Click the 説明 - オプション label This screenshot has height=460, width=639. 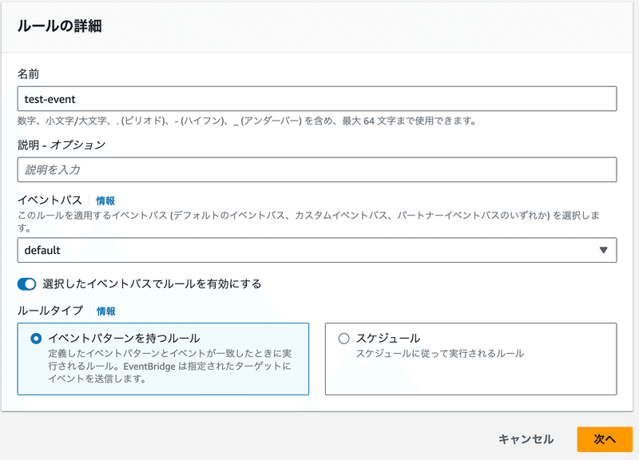[62, 145]
